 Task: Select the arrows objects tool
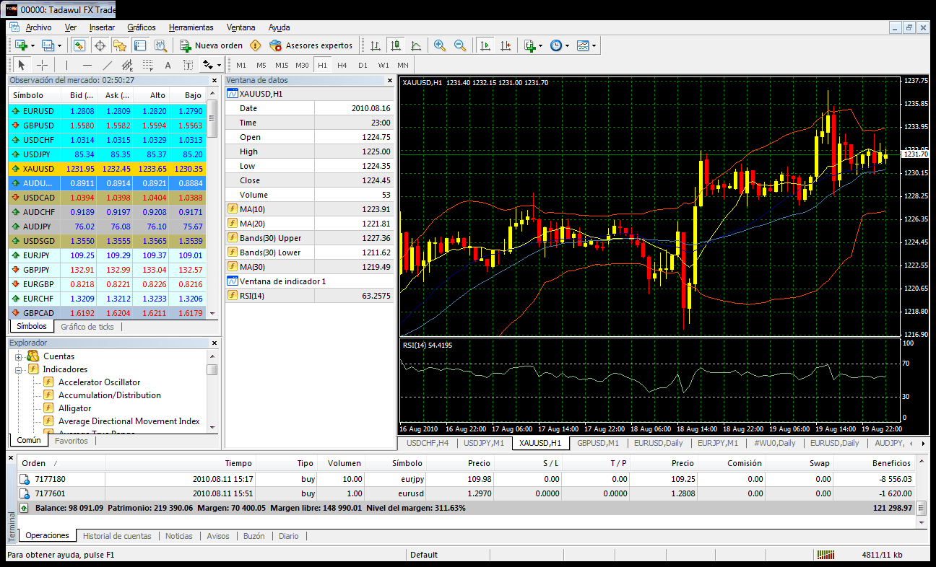coord(208,65)
